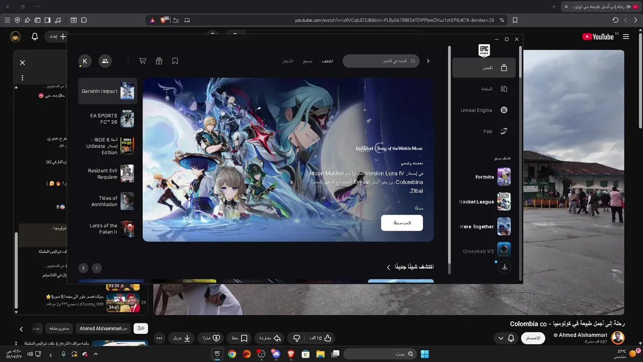The height and width of the screenshot is (362, 643).
Task: Click the YouTube Create button
Action: tap(57, 37)
